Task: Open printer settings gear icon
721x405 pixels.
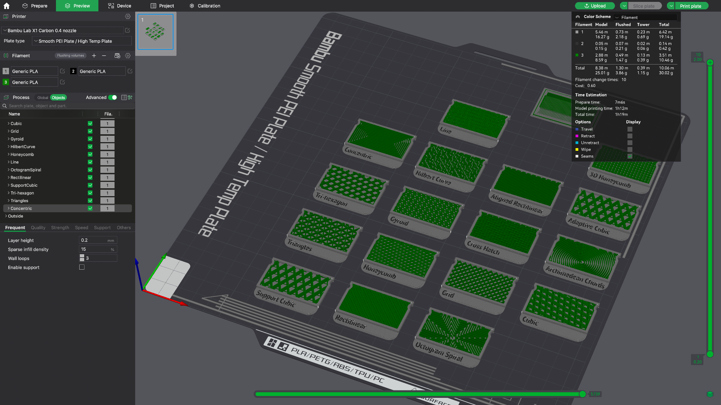Action: point(128,16)
